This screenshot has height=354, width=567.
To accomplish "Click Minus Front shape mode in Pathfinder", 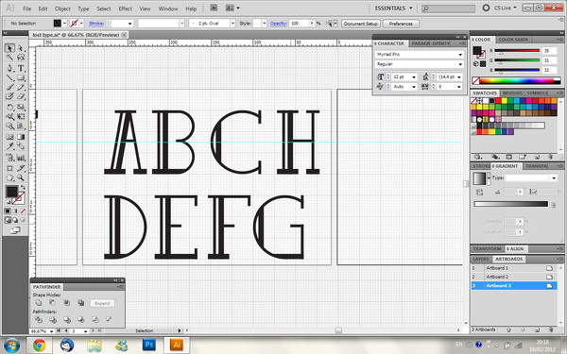I will [52, 303].
